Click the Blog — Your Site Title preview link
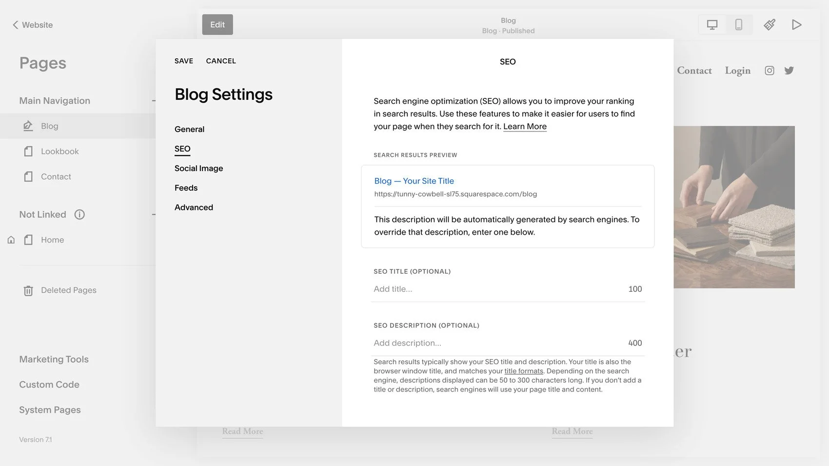829x466 pixels. click(414, 181)
